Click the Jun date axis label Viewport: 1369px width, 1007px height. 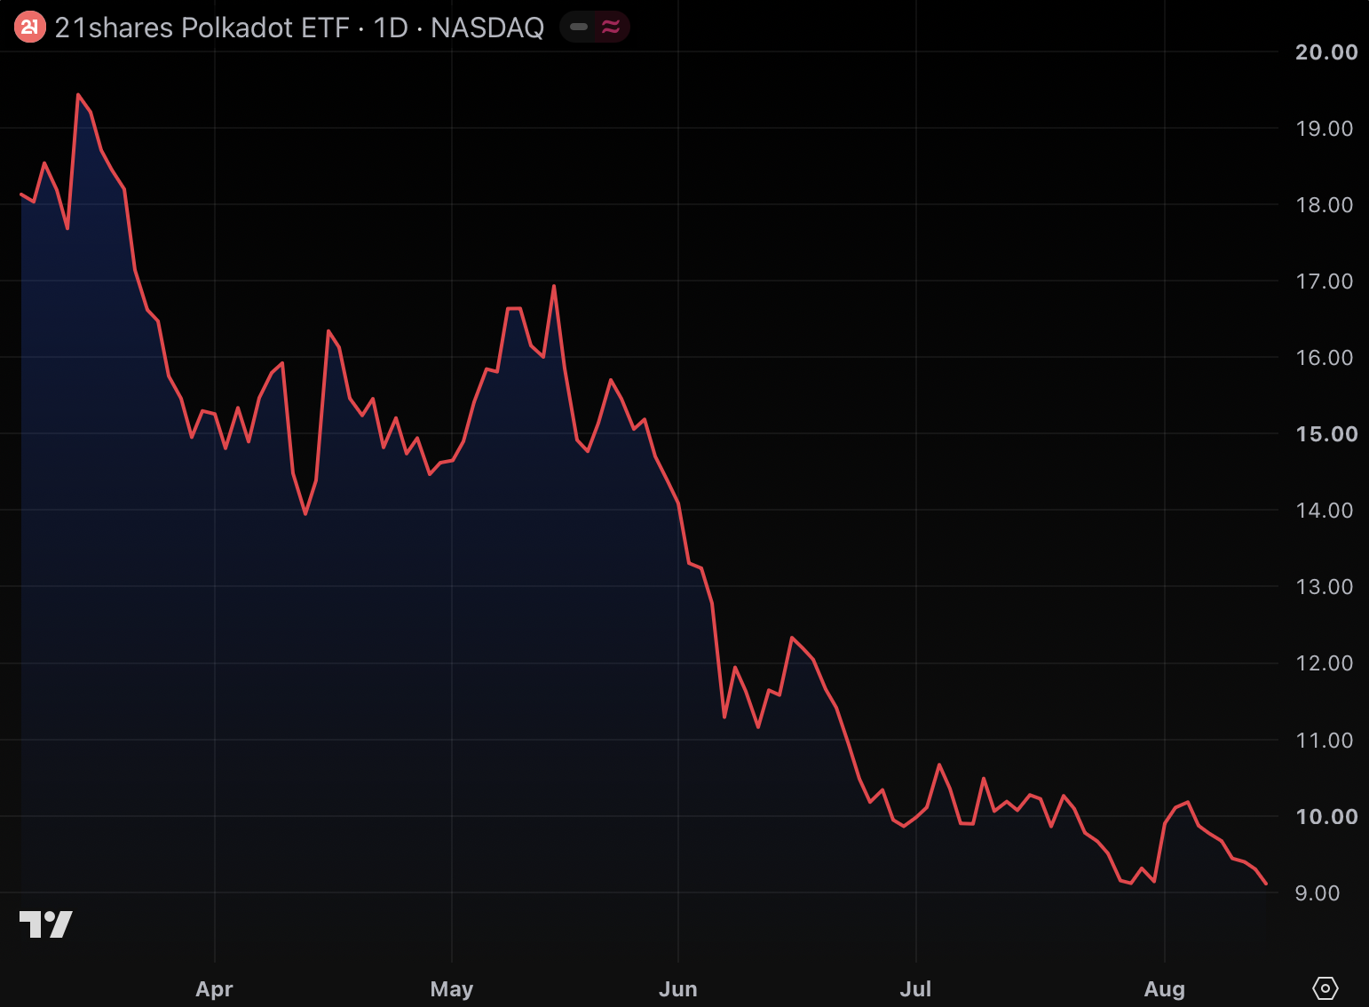coord(678,988)
